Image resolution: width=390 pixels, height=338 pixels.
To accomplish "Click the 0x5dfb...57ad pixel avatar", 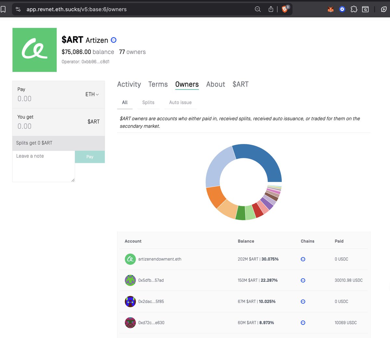I will pos(130,280).
